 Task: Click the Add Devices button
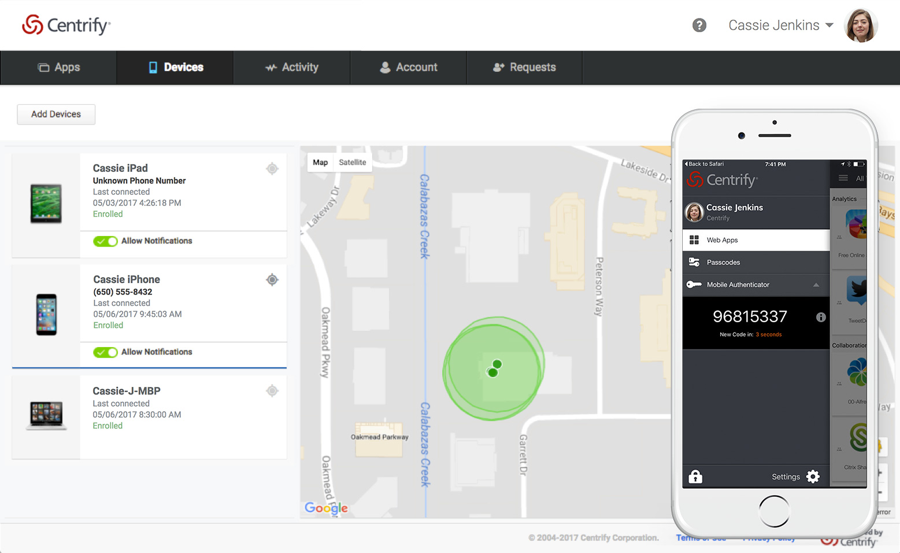coord(56,114)
